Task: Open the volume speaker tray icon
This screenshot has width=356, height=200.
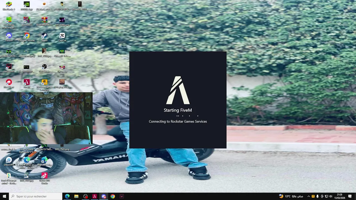Action: [331, 196]
